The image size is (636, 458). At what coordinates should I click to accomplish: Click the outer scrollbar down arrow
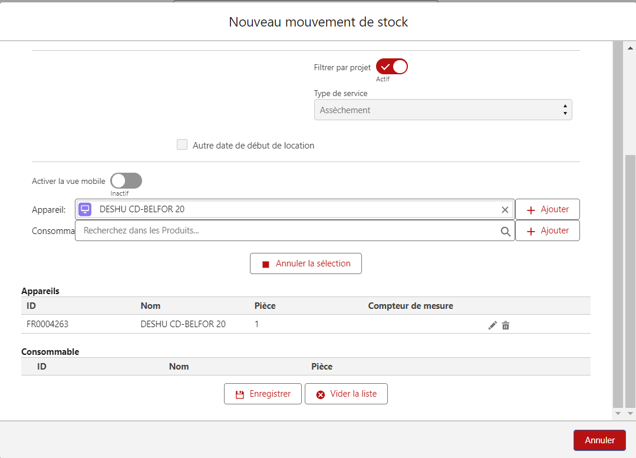coord(630,413)
